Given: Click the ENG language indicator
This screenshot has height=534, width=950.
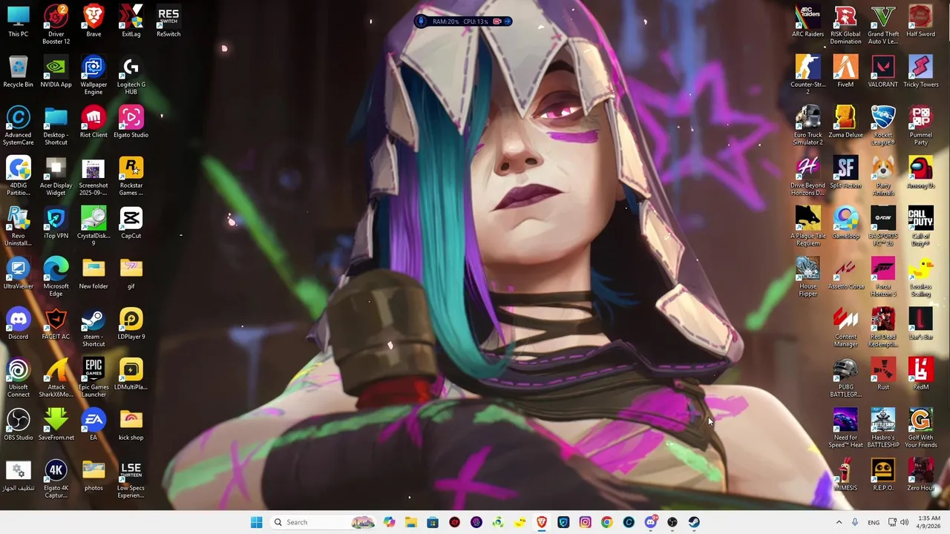Looking at the screenshot, I should 874,522.
